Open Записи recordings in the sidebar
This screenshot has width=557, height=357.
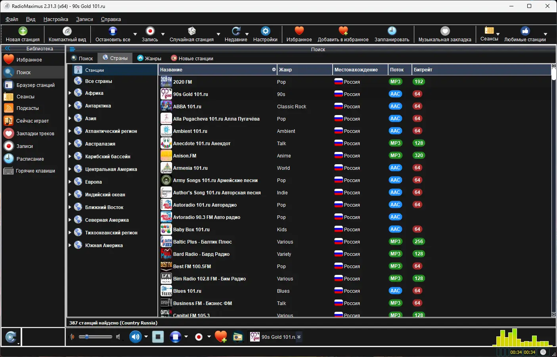33,146
